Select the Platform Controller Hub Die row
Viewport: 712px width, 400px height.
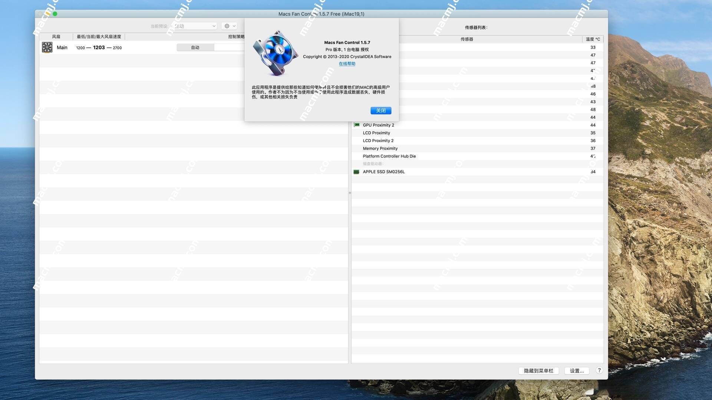478,156
